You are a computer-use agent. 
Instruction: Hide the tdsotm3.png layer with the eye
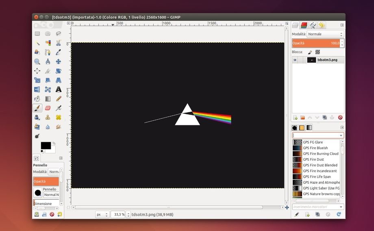(x=295, y=60)
